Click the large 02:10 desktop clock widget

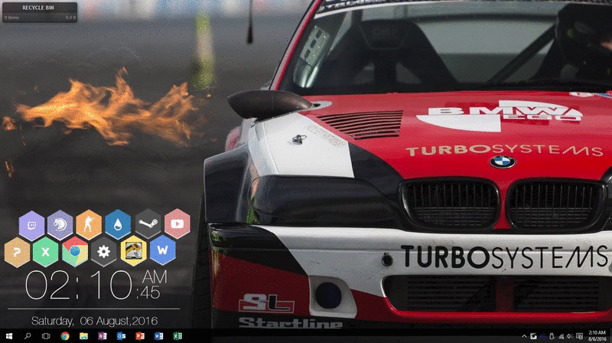click(x=96, y=285)
